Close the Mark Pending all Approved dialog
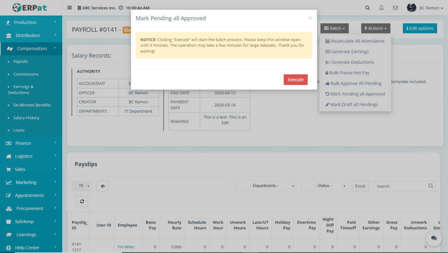448x253 pixels. tap(310, 18)
